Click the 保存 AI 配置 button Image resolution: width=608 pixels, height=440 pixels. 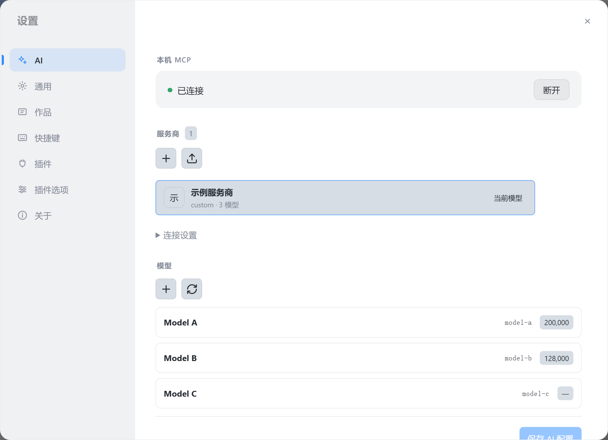tap(550, 434)
